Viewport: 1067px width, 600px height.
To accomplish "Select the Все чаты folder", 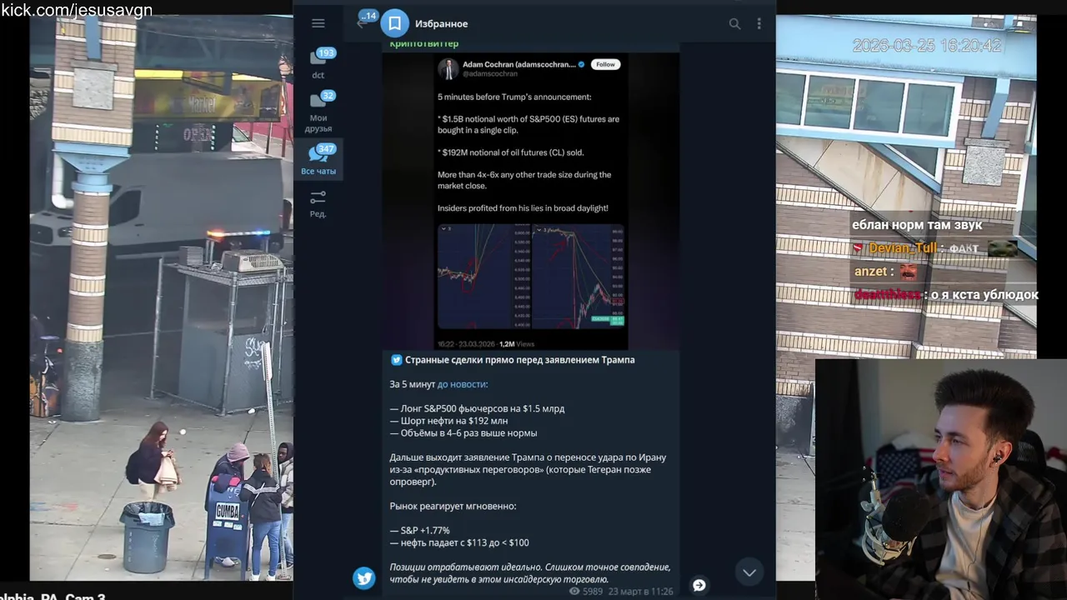I will [318, 160].
